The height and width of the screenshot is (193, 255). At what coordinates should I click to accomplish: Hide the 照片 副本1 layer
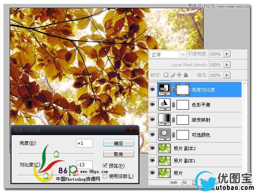[152, 160]
